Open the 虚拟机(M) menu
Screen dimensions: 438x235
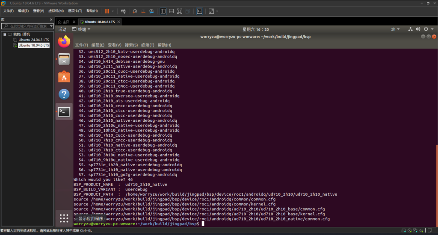click(55, 11)
